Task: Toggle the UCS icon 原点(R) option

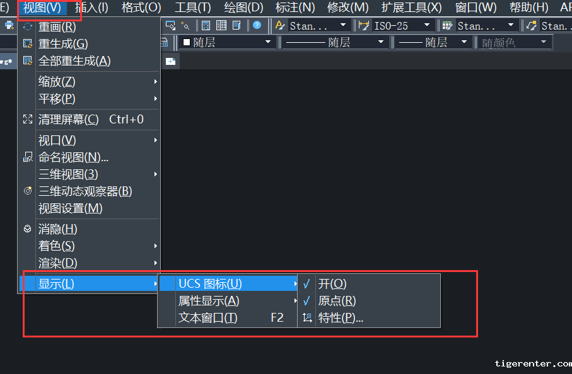Action: pos(337,301)
